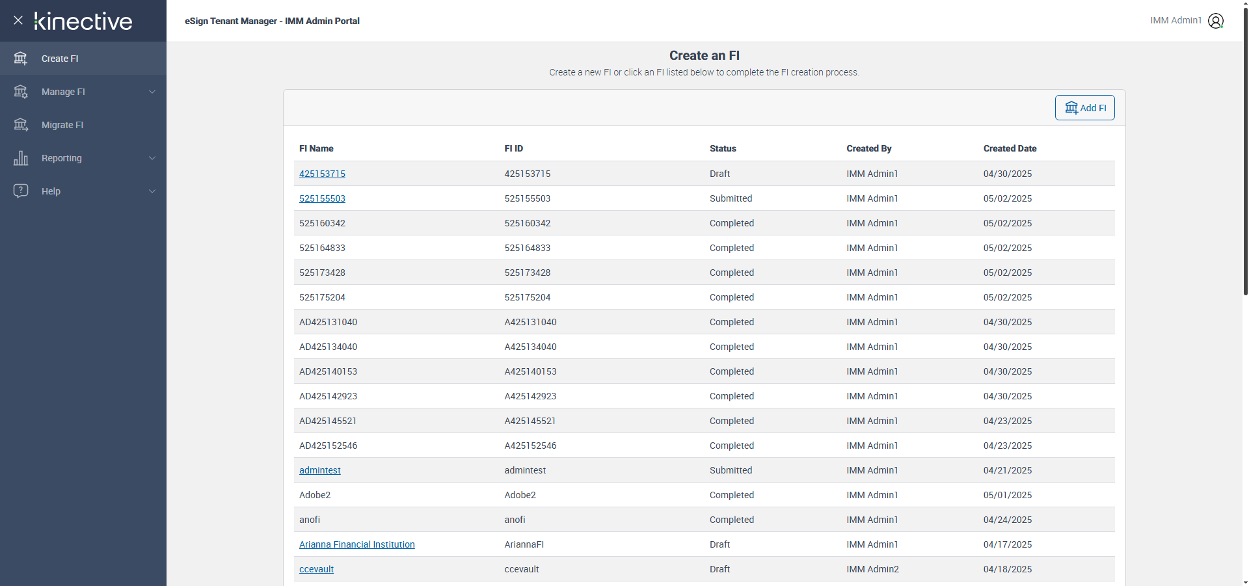Select Migrate FI in the sidebar
The width and height of the screenshot is (1249, 586).
(x=62, y=125)
